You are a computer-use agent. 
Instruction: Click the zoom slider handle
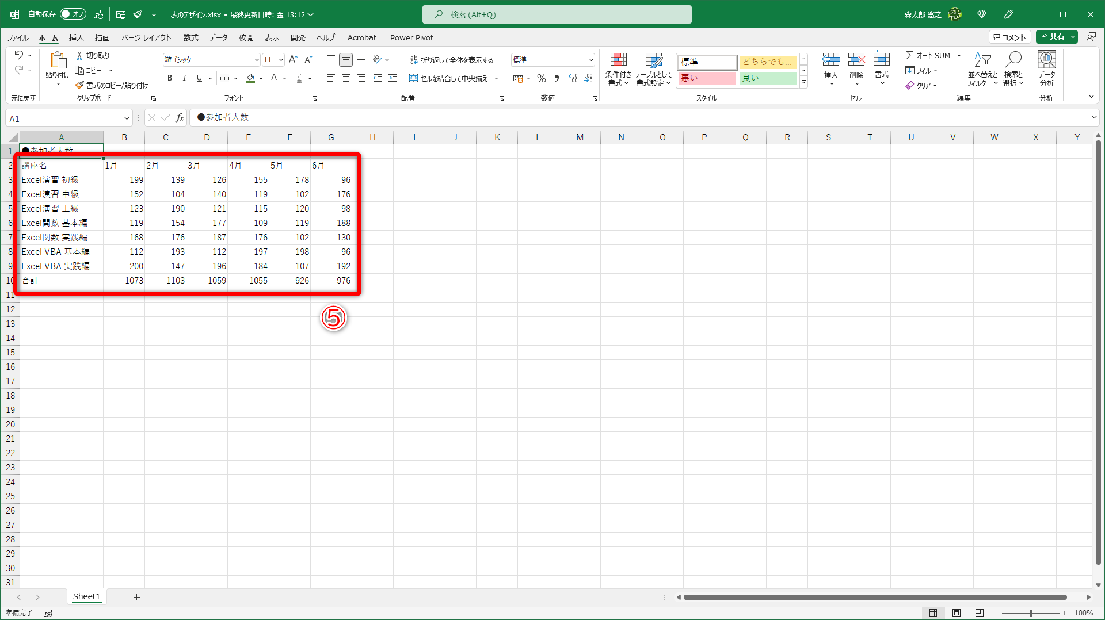coord(1031,613)
